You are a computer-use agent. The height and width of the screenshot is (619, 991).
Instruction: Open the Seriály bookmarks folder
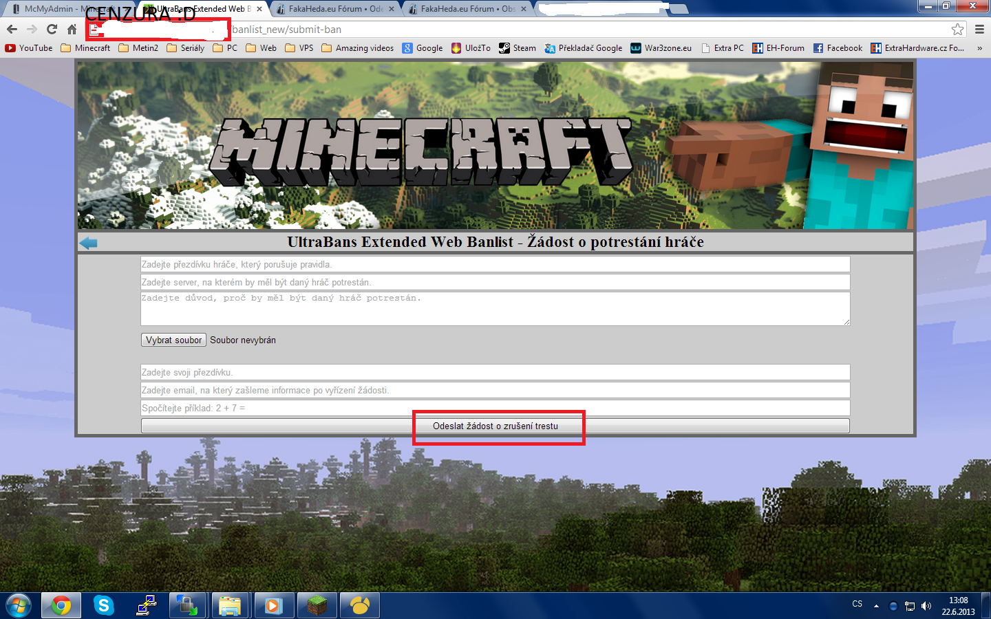[186, 48]
